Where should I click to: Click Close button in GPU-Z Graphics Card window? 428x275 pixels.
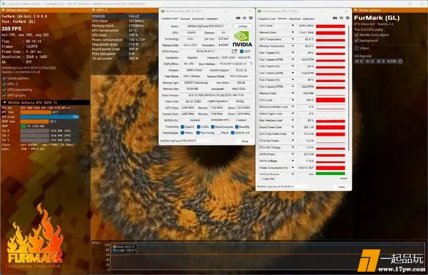(x=245, y=141)
